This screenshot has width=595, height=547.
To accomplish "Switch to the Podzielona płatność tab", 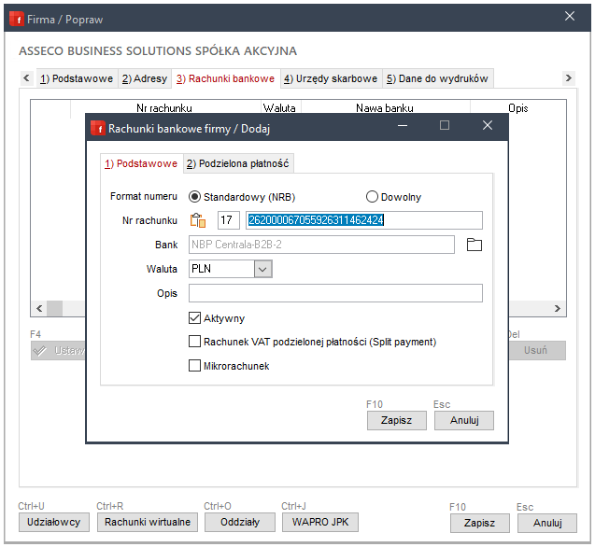I will tap(238, 164).
